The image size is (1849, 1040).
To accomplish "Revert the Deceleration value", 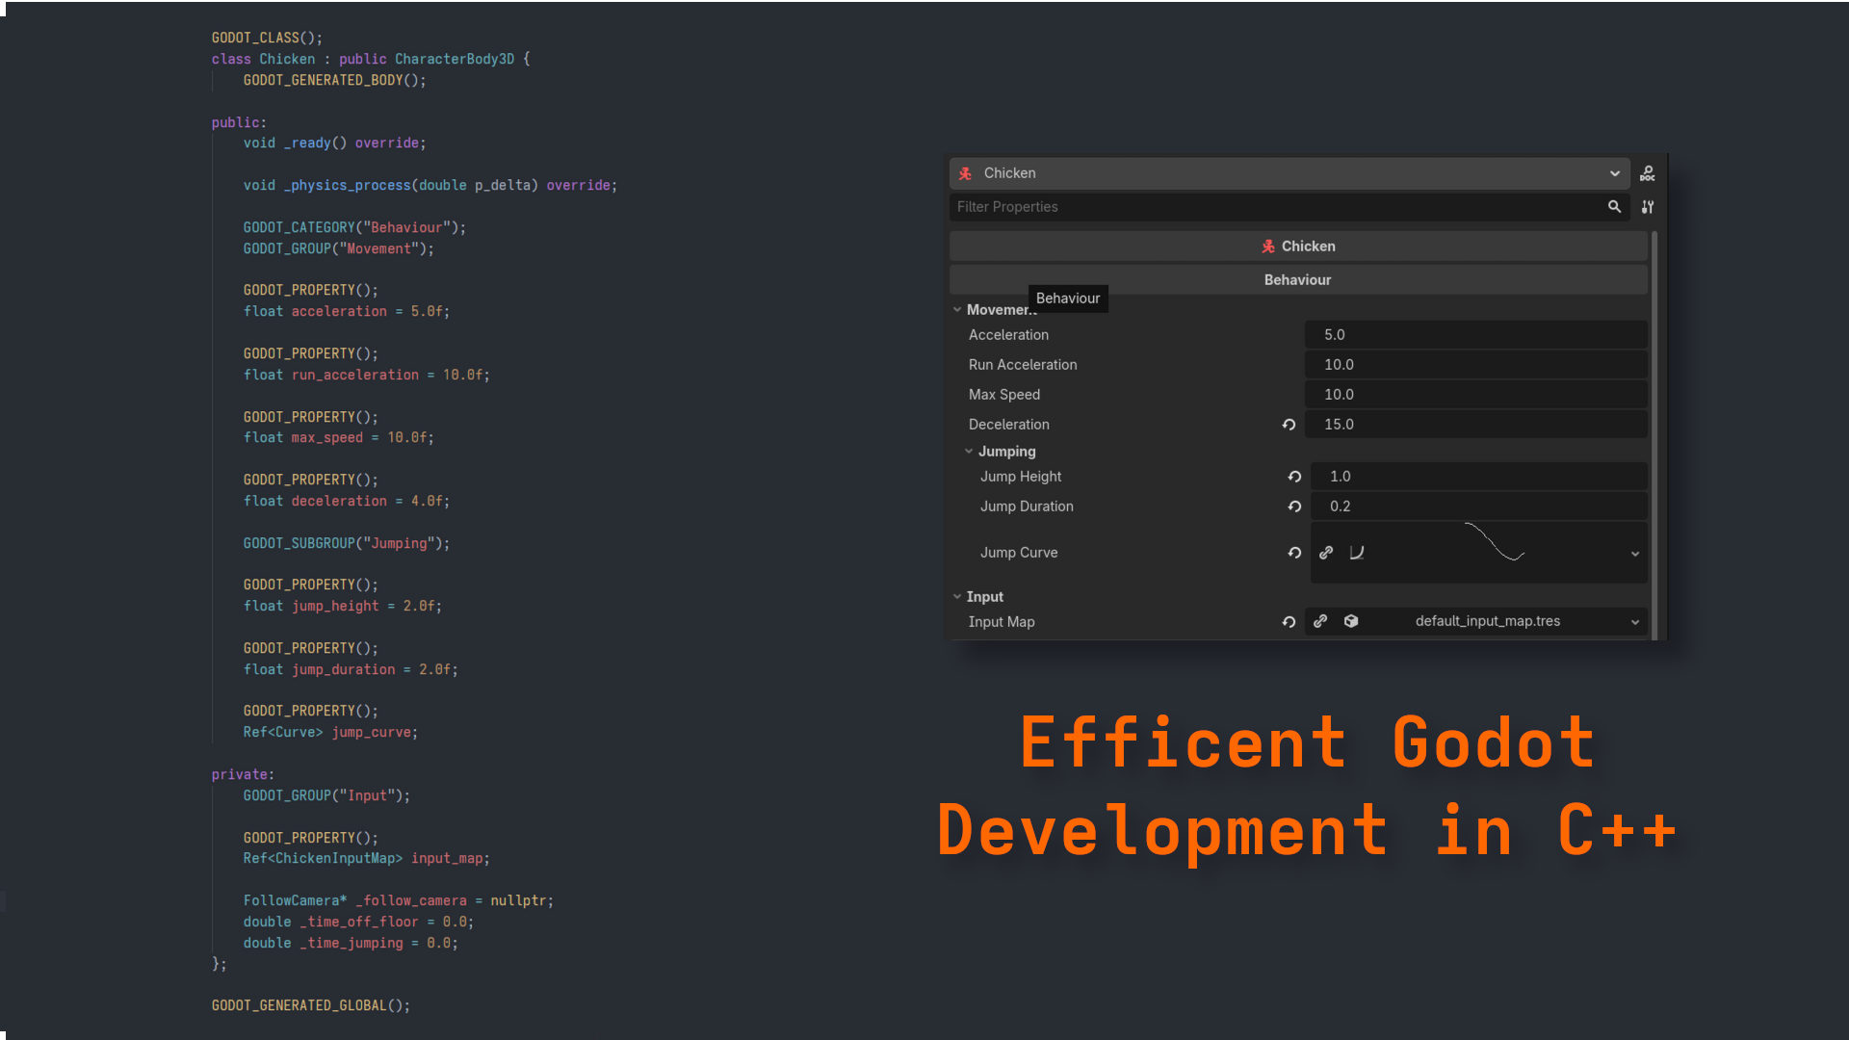I will click(x=1289, y=424).
